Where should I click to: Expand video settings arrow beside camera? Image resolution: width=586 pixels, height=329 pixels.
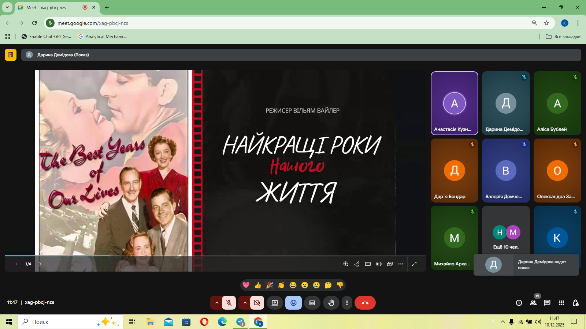[x=245, y=303]
